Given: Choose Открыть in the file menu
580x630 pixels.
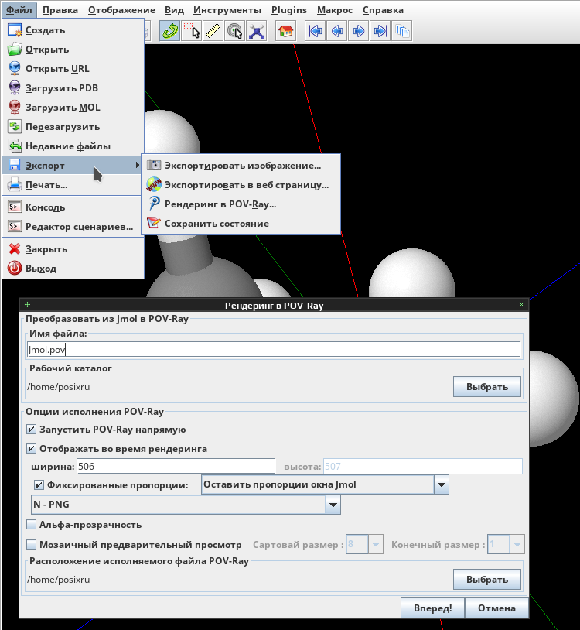Looking at the screenshot, I should pyautogui.click(x=73, y=50).
